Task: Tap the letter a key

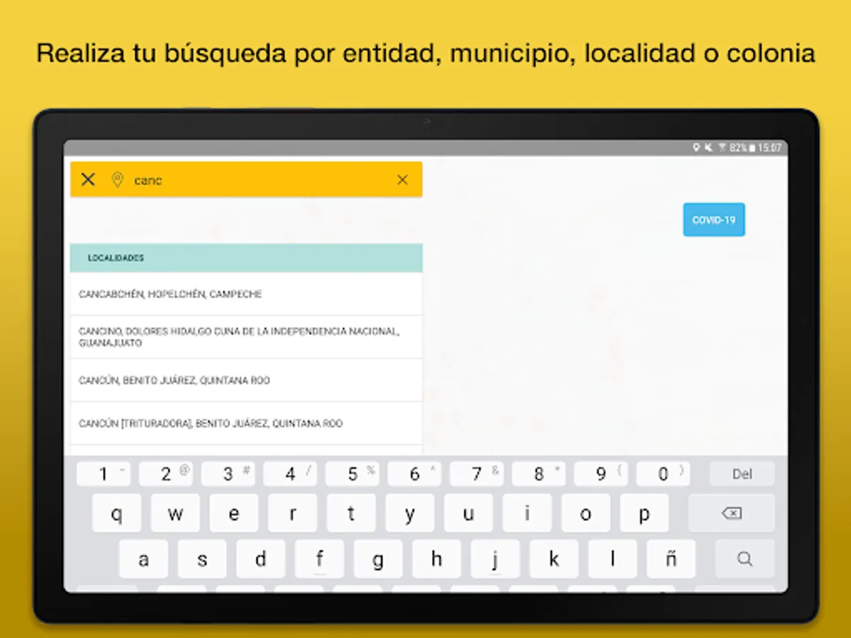Action: [143, 559]
